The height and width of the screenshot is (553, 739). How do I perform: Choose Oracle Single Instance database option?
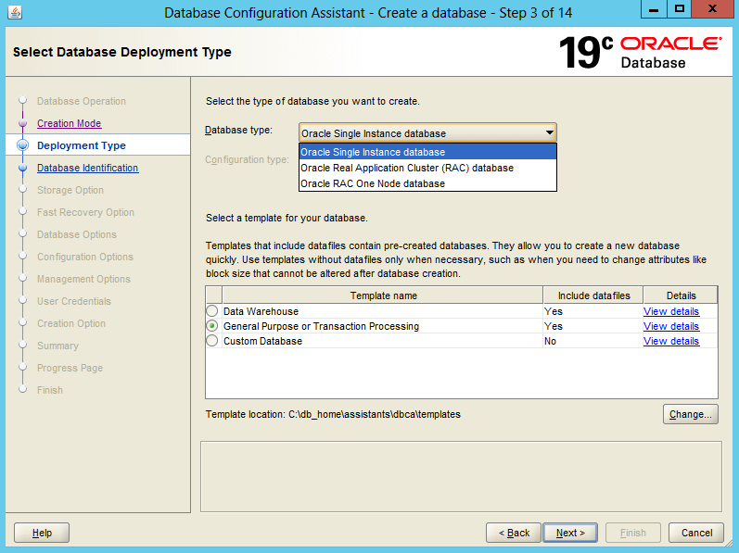click(428, 152)
